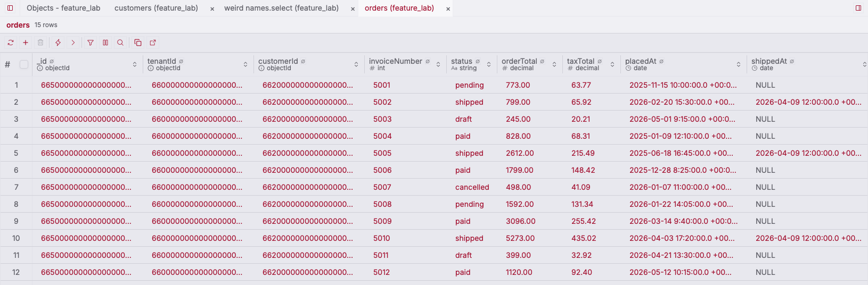Open sort arrows on customerId column
The image size is (868, 285).
coord(356,64)
